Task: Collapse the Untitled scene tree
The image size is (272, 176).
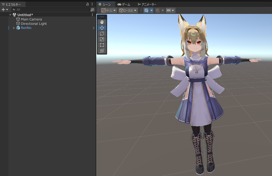Action: 10,15
